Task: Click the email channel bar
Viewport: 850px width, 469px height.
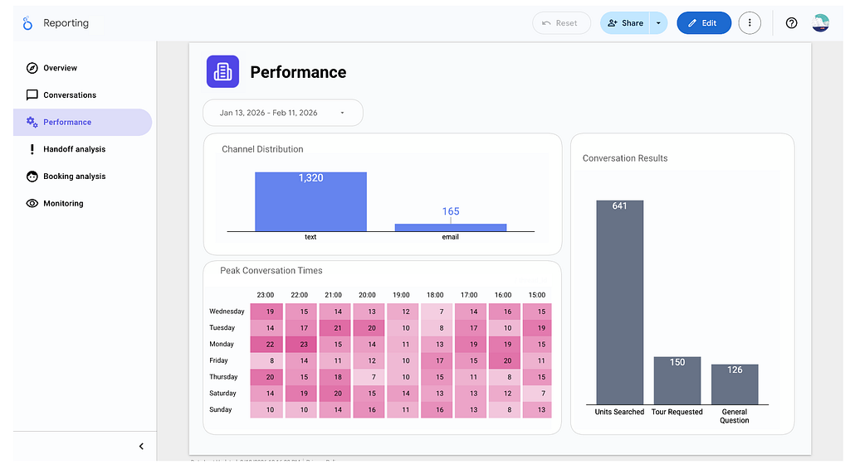Action: [x=451, y=228]
